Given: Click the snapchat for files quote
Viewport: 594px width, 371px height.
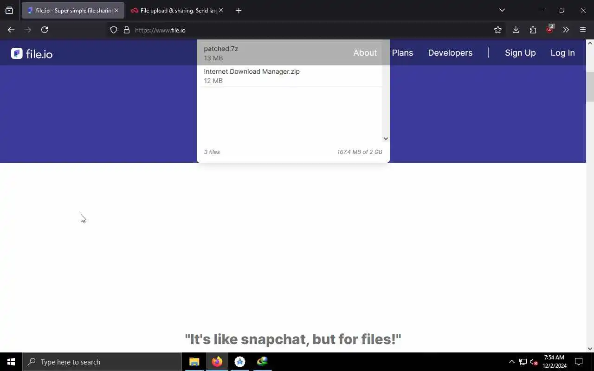Looking at the screenshot, I should (x=293, y=339).
